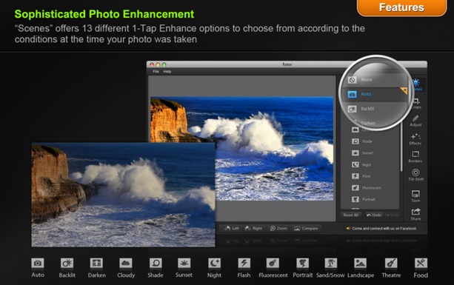The image size is (454, 285).
Task: Click the Zoom button in the bottom toolbar
Action: 278,228
